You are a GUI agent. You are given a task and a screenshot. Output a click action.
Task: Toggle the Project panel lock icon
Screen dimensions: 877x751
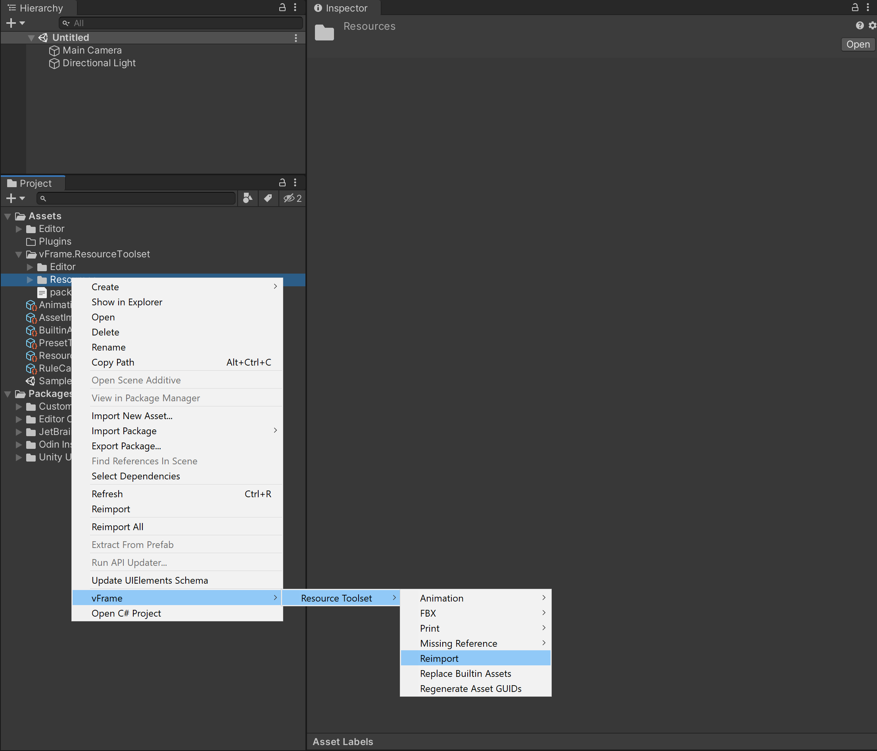click(x=282, y=182)
